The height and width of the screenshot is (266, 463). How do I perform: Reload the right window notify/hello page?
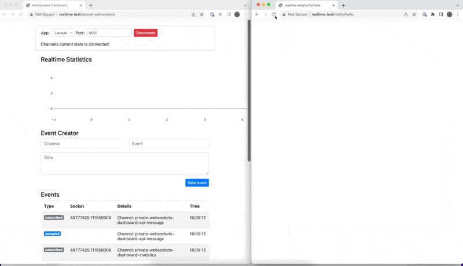274,14
